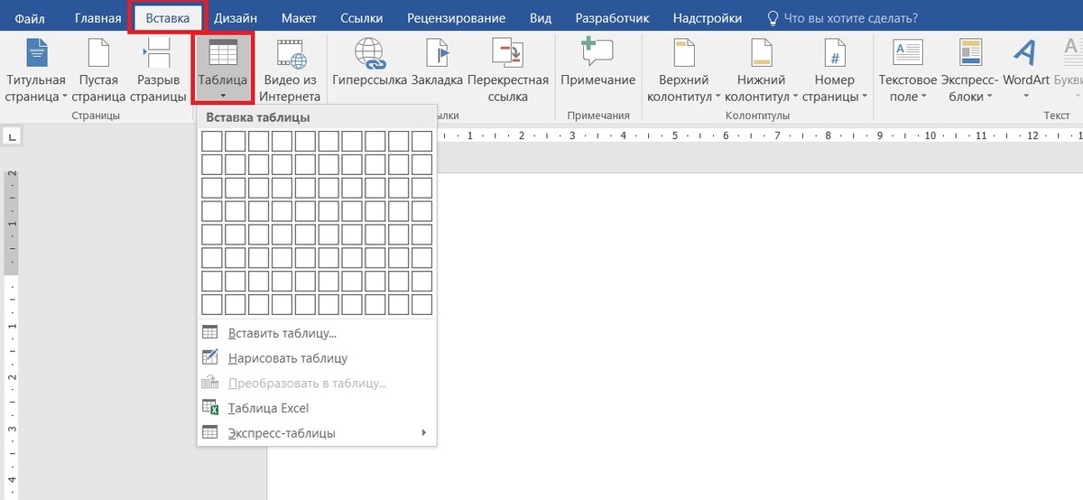
Task: Click the WordArt icon
Action: coord(1024,53)
